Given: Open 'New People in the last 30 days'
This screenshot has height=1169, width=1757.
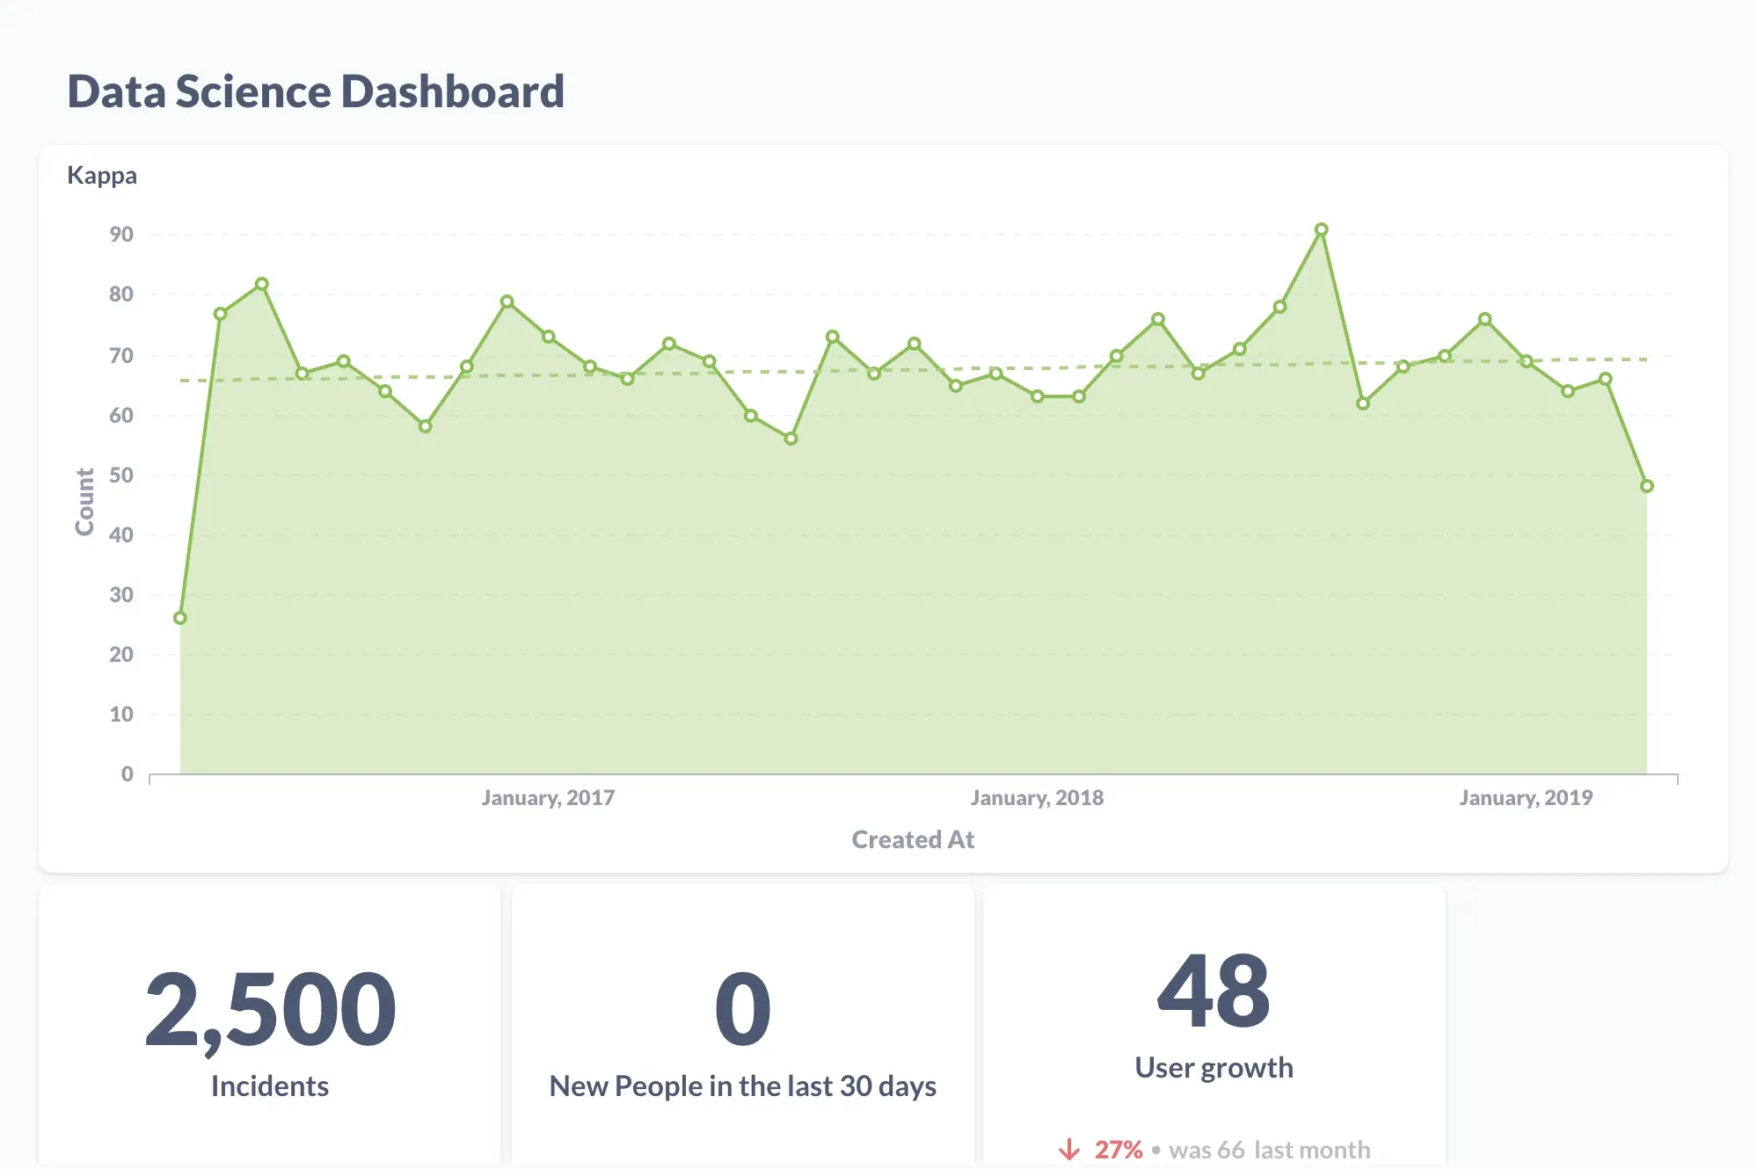Looking at the screenshot, I should (x=743, y=1086).
